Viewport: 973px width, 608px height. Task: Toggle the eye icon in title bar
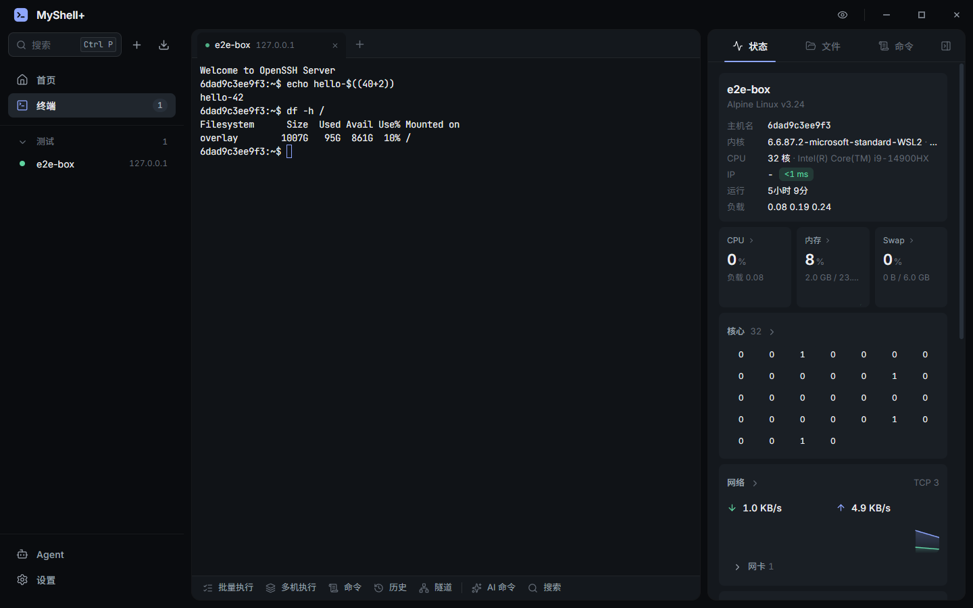point(843,15)
